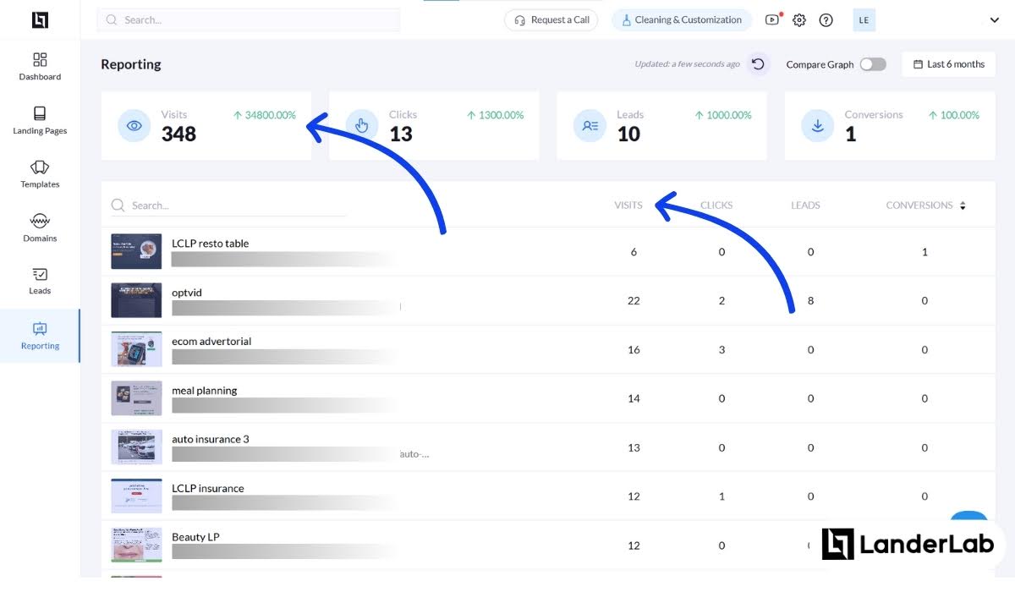Open the Dashboard section
The height and width of the screenshot is (592, 1015).
tap(40, 66)
